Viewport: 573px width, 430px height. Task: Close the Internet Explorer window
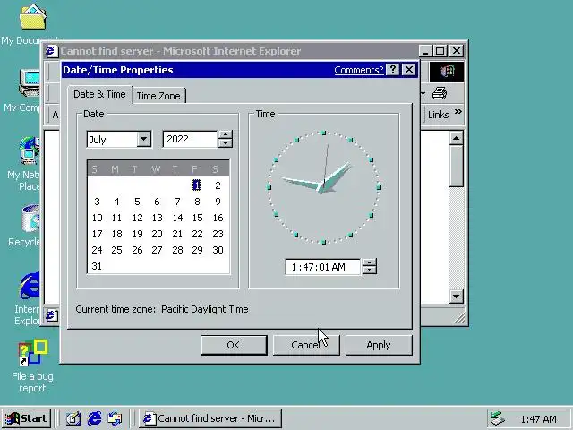tap(457, 50)
